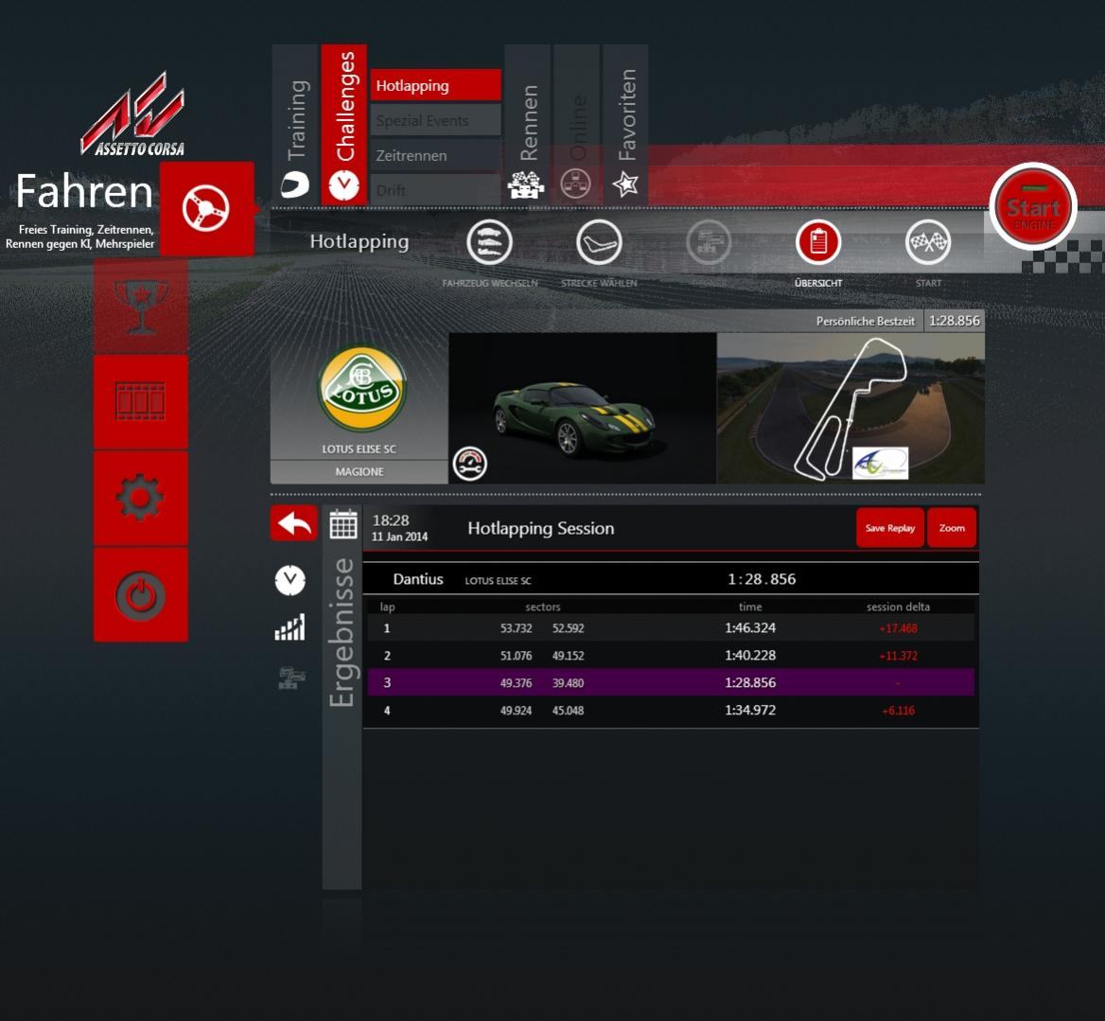Select the Training tab
This screenshot has width=1105, height=1021.
click(x=295, y=125)
